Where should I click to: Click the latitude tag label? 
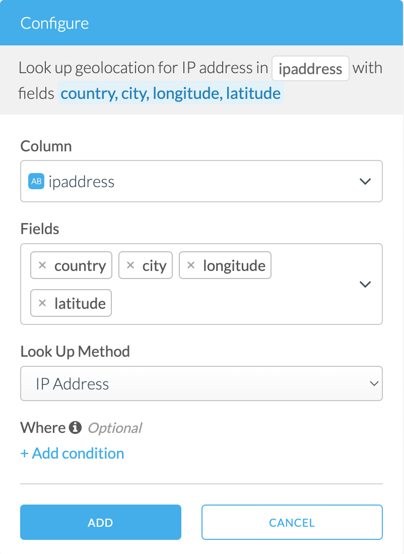(80, 303)
